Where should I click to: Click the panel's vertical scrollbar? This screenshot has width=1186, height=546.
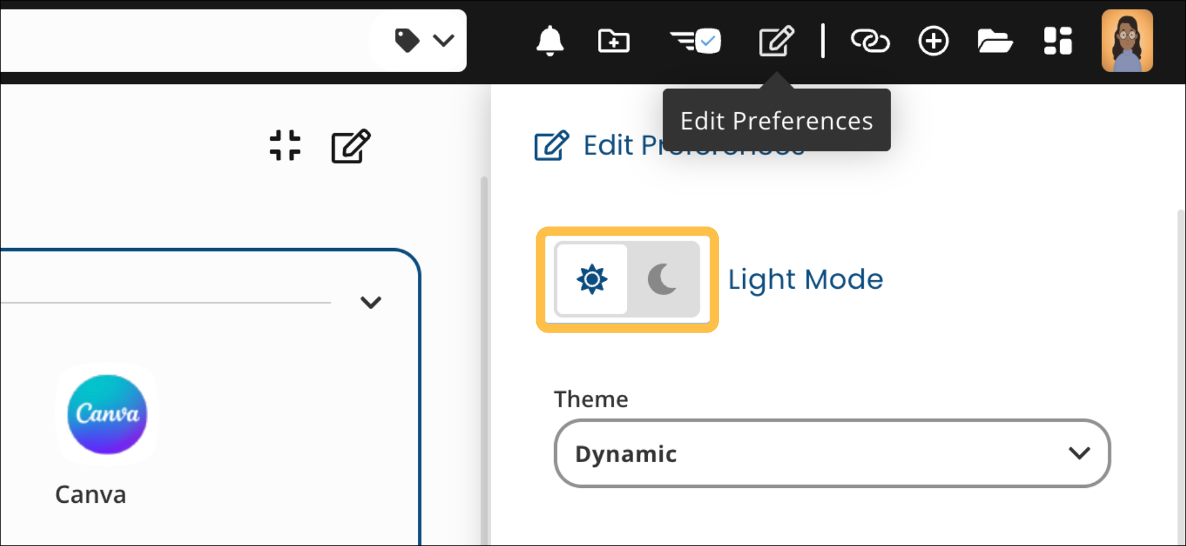[1180, 376]
